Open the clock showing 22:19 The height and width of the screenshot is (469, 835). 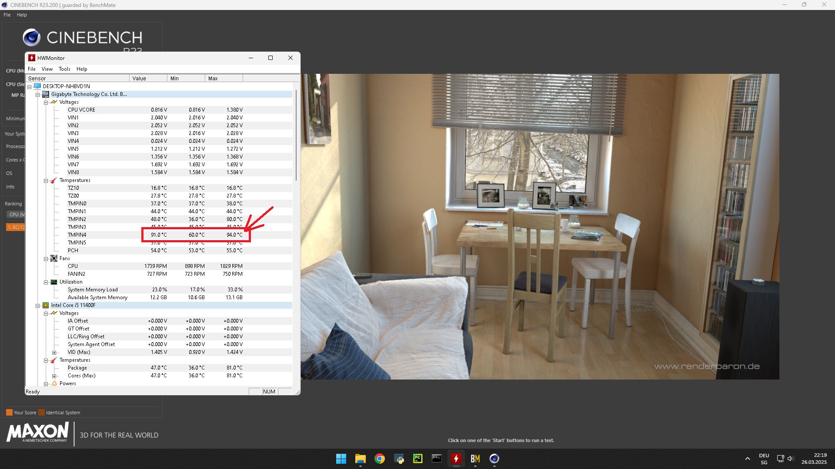point(814,459)
